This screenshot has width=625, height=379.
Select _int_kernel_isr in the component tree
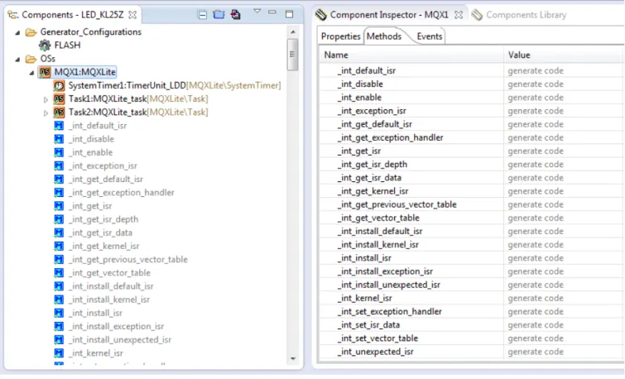pyautogui.click(x=96, y=353)
